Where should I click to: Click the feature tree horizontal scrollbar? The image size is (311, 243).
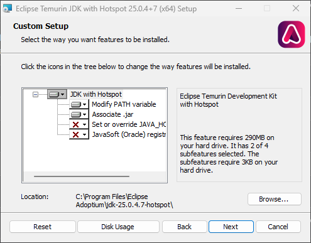point(82,176)
